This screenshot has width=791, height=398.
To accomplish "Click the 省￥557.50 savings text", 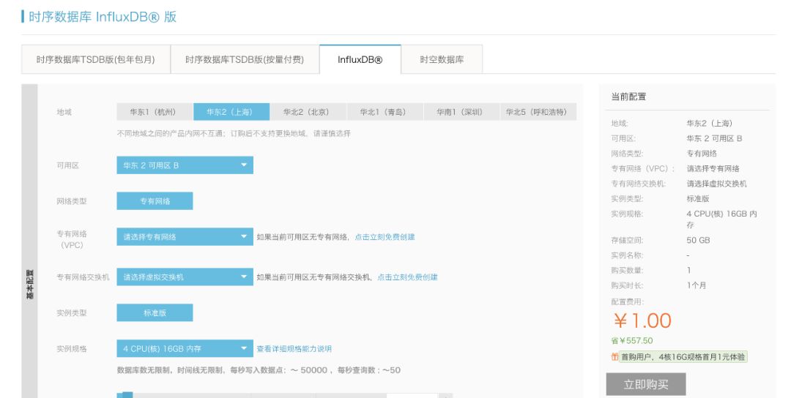I will pyautogui.click(x=632, y=340).
